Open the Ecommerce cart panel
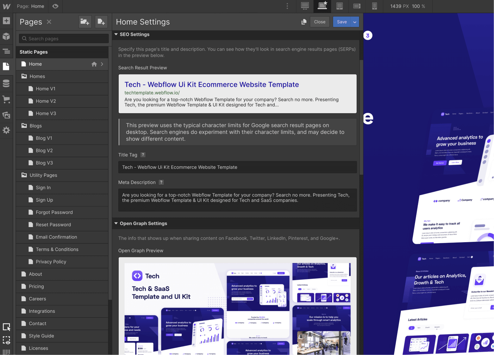Screen dimensions: 494x355 pos(6,99)
